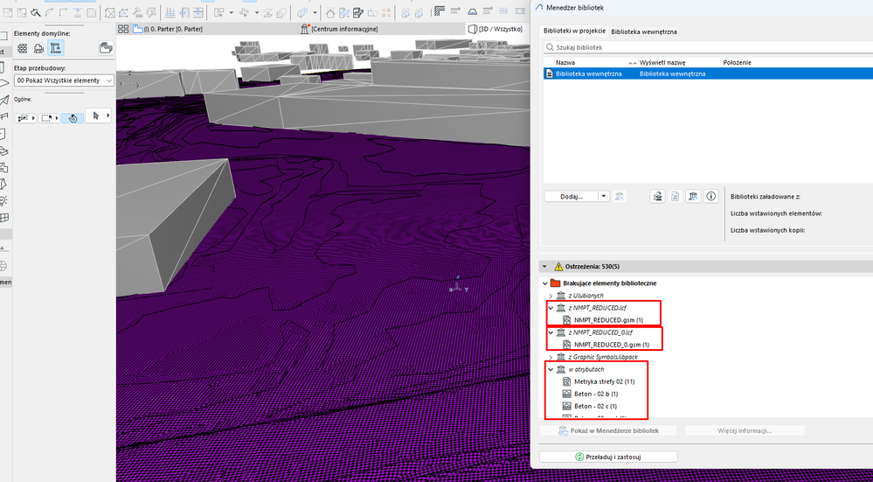Viewport: 873px width, 482px height.
Task: Click the home icon in the top toolbar
Action: 330,12
